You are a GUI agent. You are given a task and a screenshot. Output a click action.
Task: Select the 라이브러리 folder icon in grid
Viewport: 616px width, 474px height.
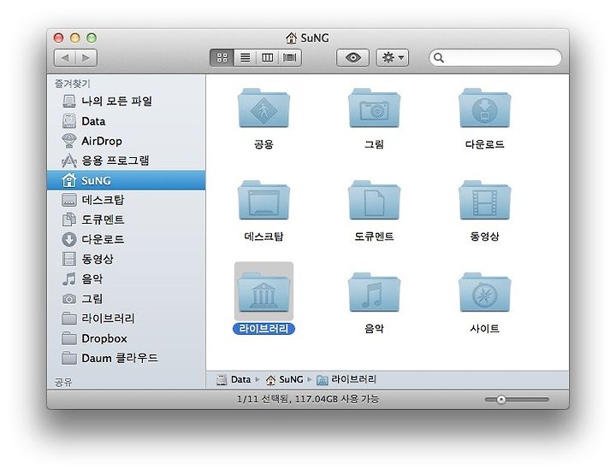pyautogui.click(x=264, y=292)
